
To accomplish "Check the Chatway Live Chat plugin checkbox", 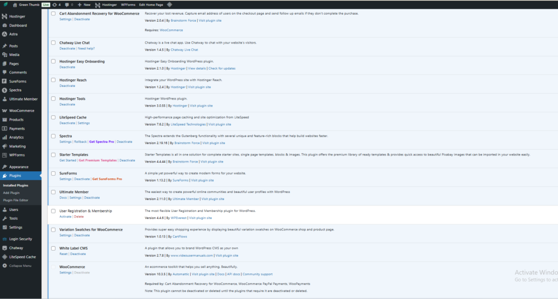I will (53, 42).
